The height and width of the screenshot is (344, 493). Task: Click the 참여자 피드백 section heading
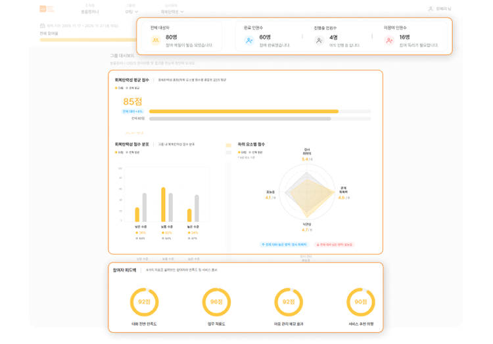tap(124, 270)
